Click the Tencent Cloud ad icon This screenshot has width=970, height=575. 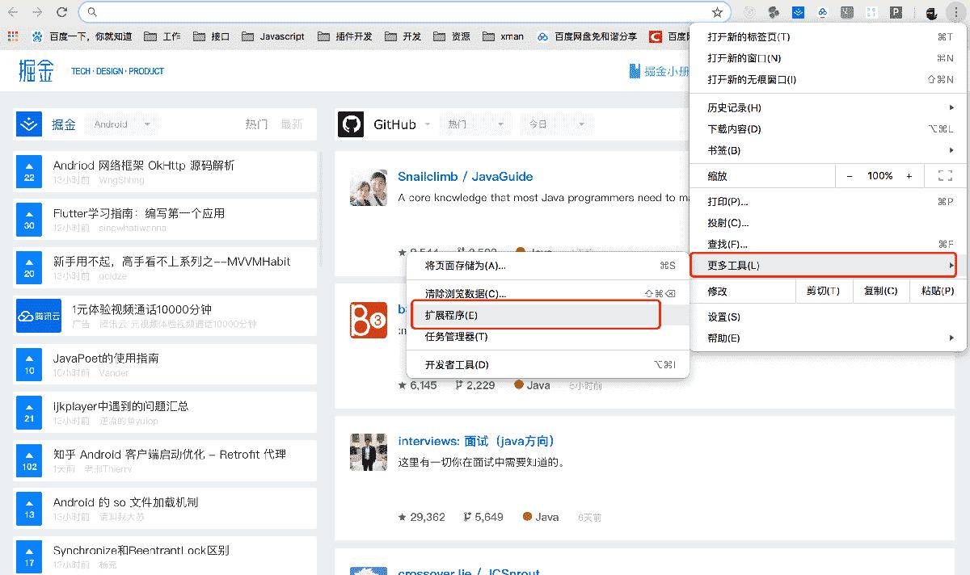39,316
